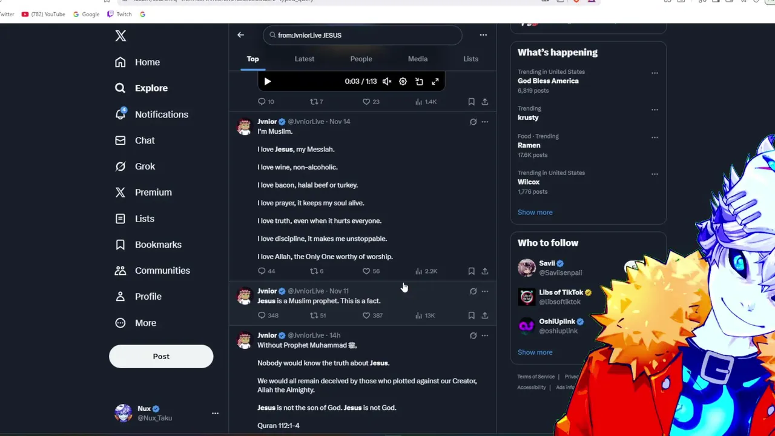Like the post with 56 likes
The height and width of the screenshot is (436, 775).
[x=371, y=271]
